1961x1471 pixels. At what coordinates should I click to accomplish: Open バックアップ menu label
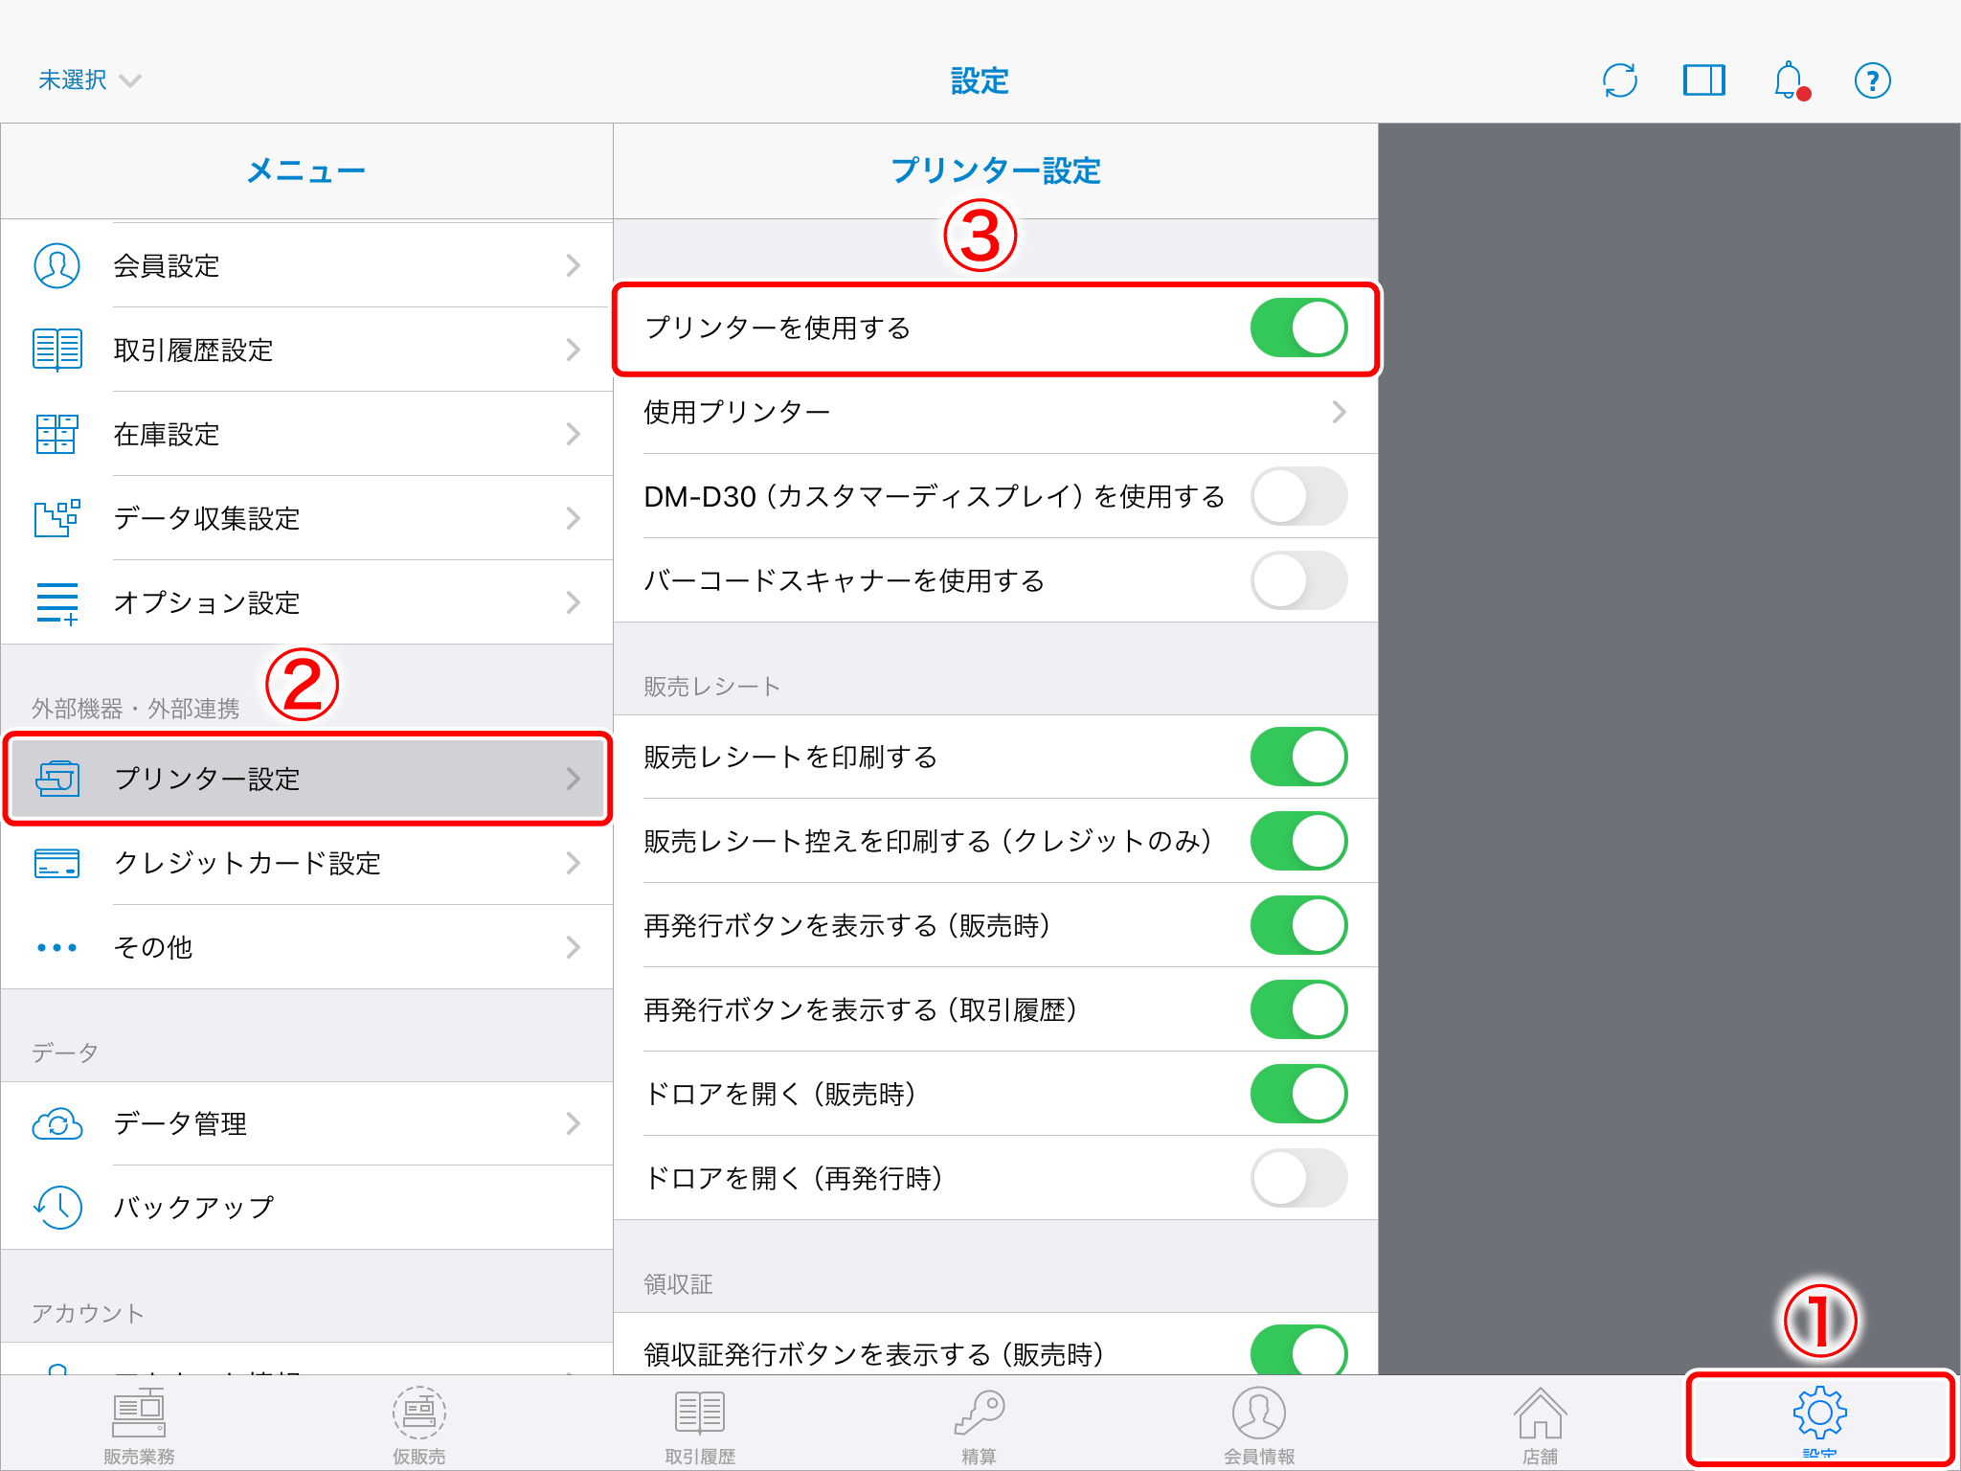pos(193,1208)
